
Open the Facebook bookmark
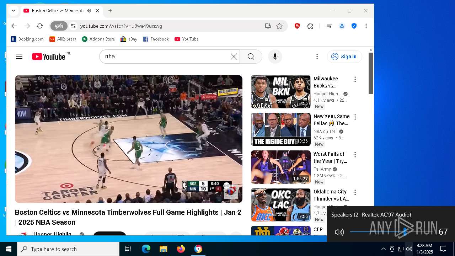156,39
